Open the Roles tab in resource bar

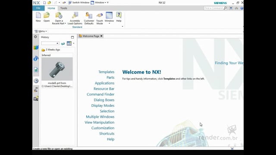point(36,99)
